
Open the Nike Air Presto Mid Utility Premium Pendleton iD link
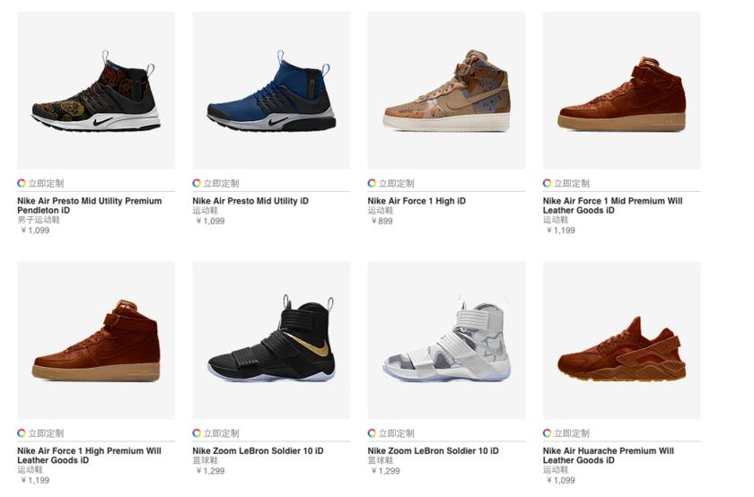89,205
